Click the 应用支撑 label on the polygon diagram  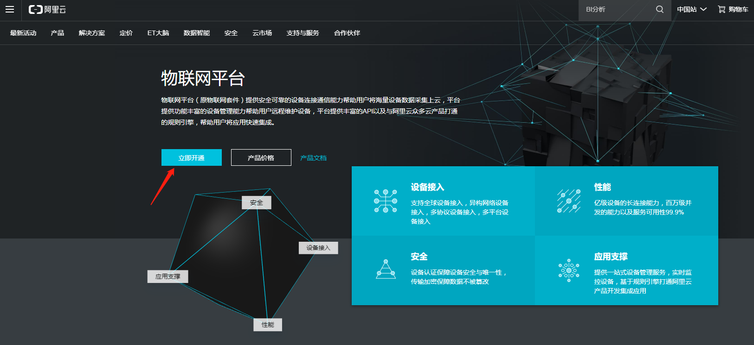168,276
